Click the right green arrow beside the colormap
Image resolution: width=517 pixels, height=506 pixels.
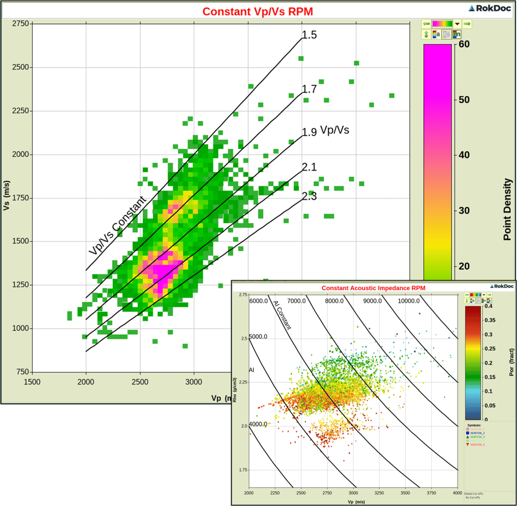466,24
